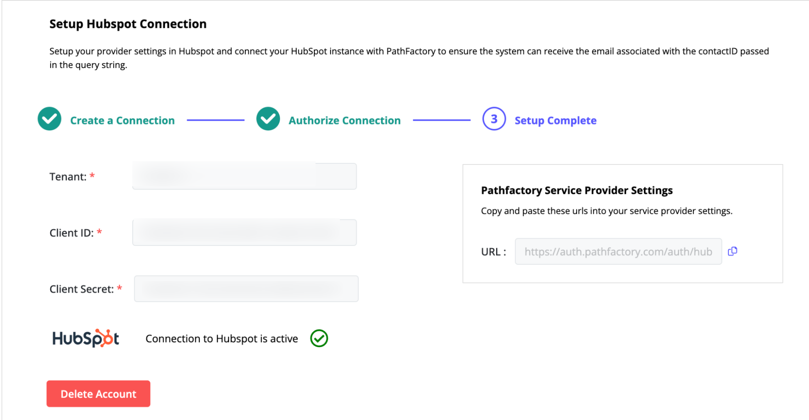Click inside the Tenant input field
Viewport: 809px width, 420px height.
pyautogui.click(x=244, y=176)
